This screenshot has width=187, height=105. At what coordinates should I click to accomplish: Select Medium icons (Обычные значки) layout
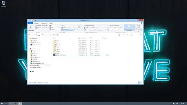tap(55, 28)
